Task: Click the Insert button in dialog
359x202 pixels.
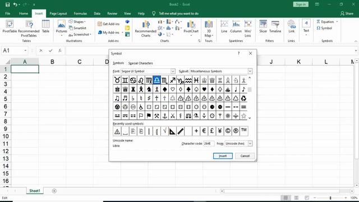Action: pyautogui.click(x=223, y=156)
